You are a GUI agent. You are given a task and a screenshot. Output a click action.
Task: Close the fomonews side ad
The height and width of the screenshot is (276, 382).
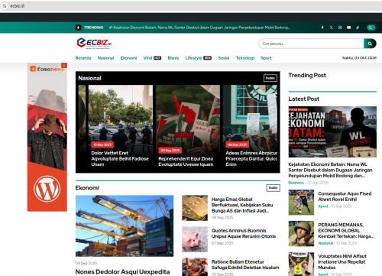point(64,66)
